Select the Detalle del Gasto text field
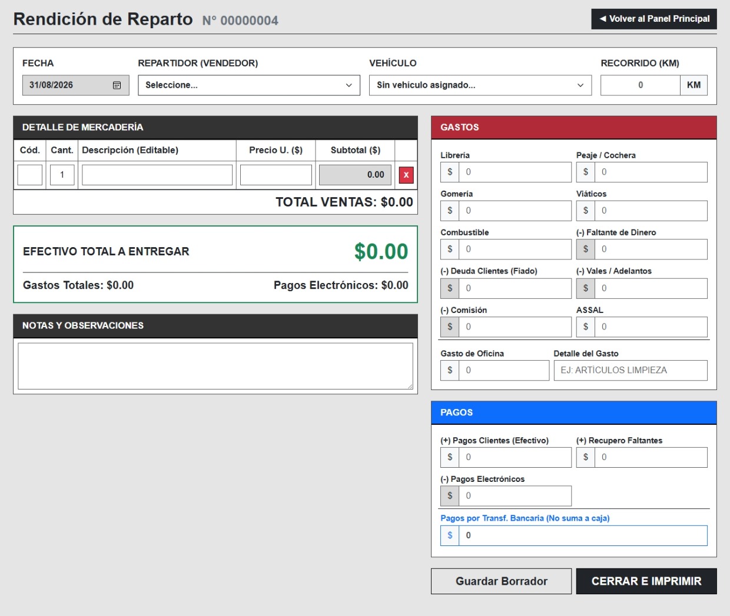The height and width of the screenshot is (616, 730). [631, 370]
